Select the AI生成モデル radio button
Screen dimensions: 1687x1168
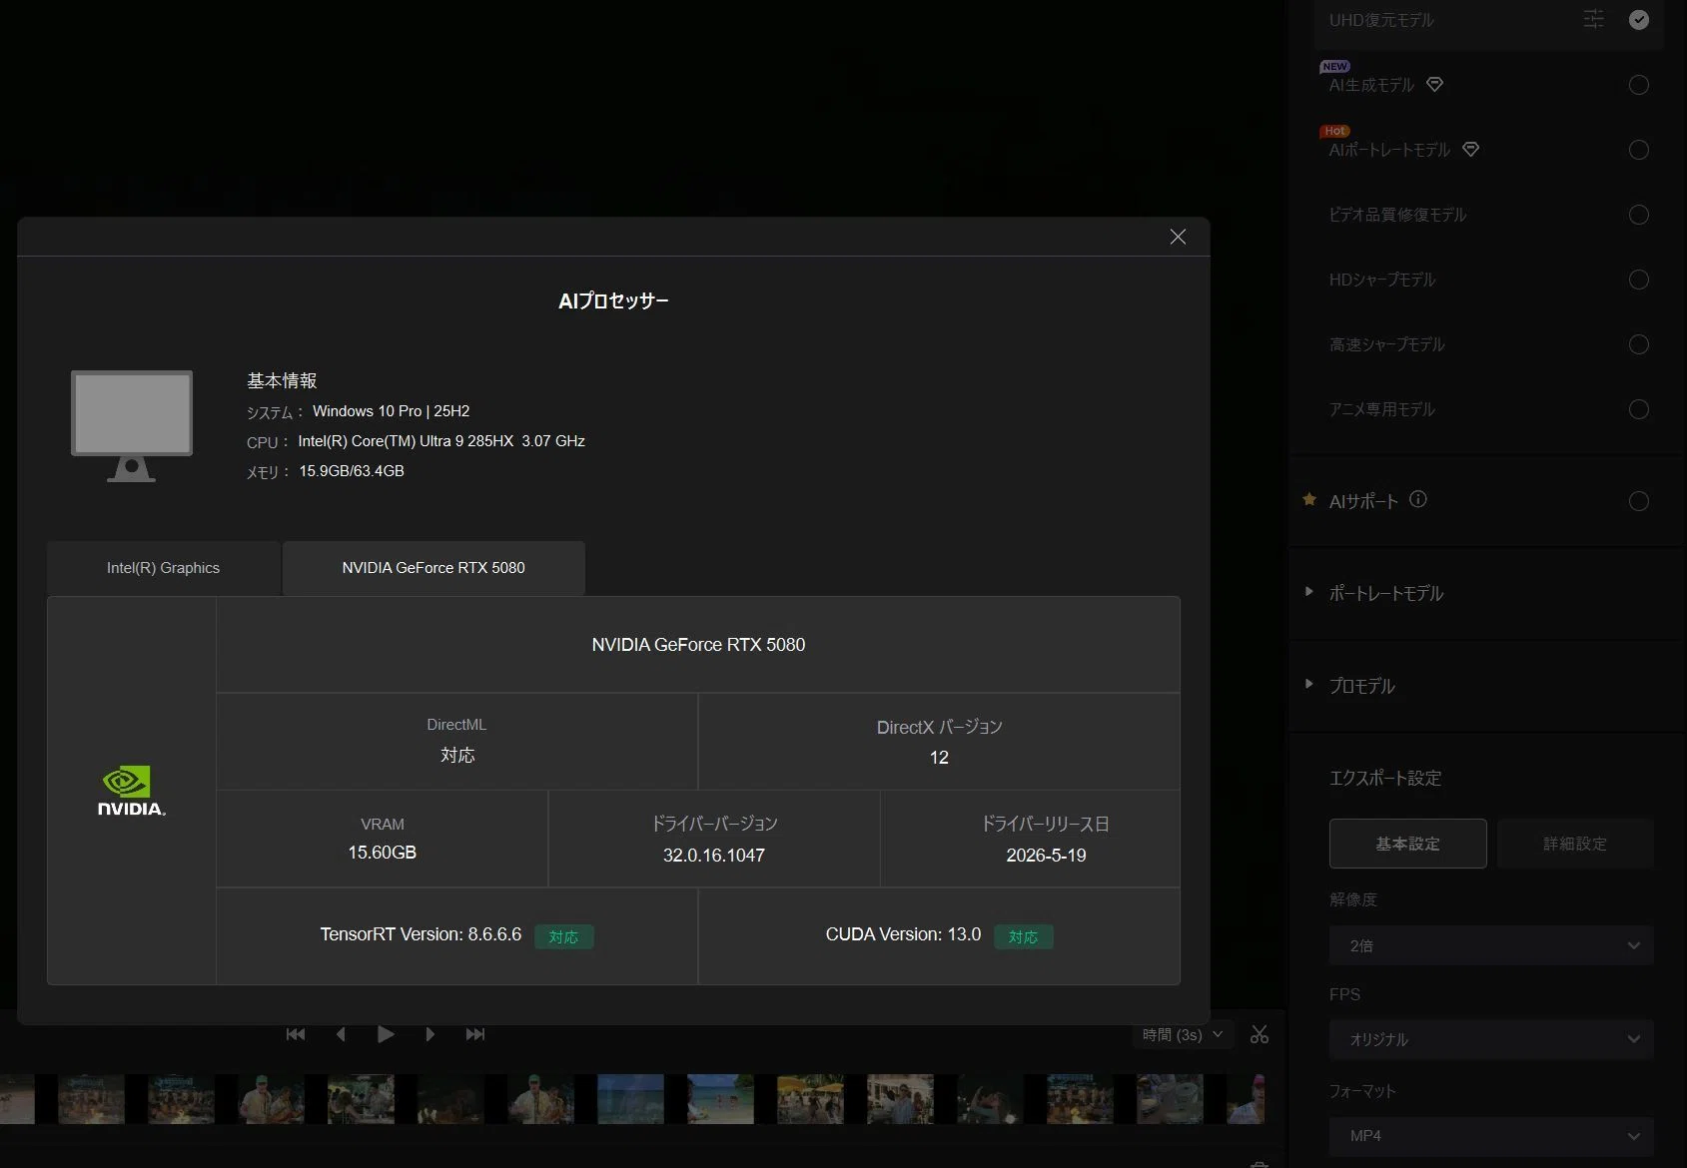point(1639,85)
